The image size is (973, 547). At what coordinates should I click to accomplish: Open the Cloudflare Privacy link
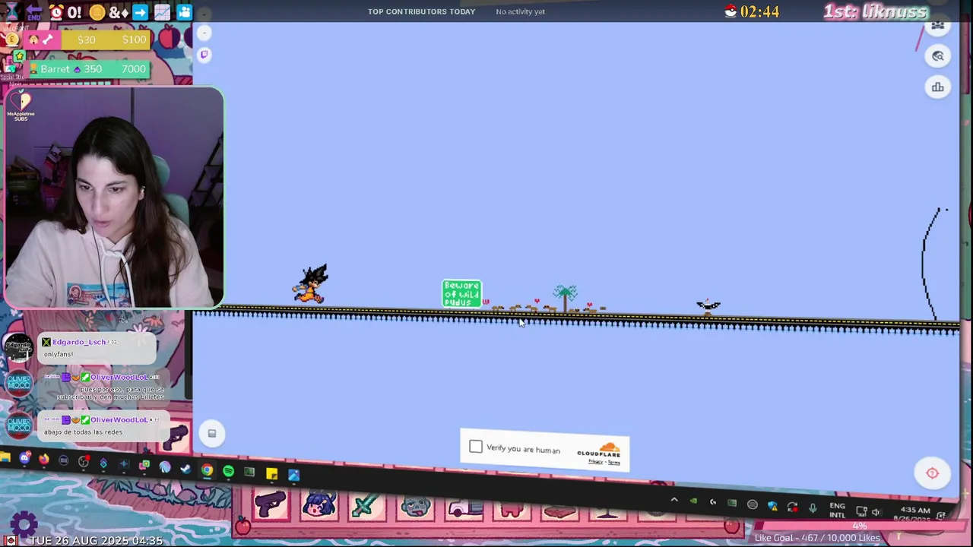point(595,461)
